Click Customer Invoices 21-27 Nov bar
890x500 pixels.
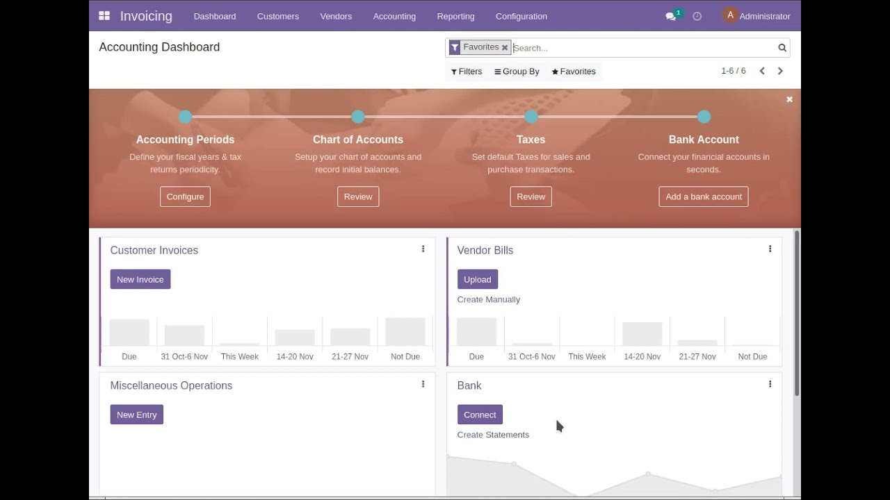pos(350,337)
